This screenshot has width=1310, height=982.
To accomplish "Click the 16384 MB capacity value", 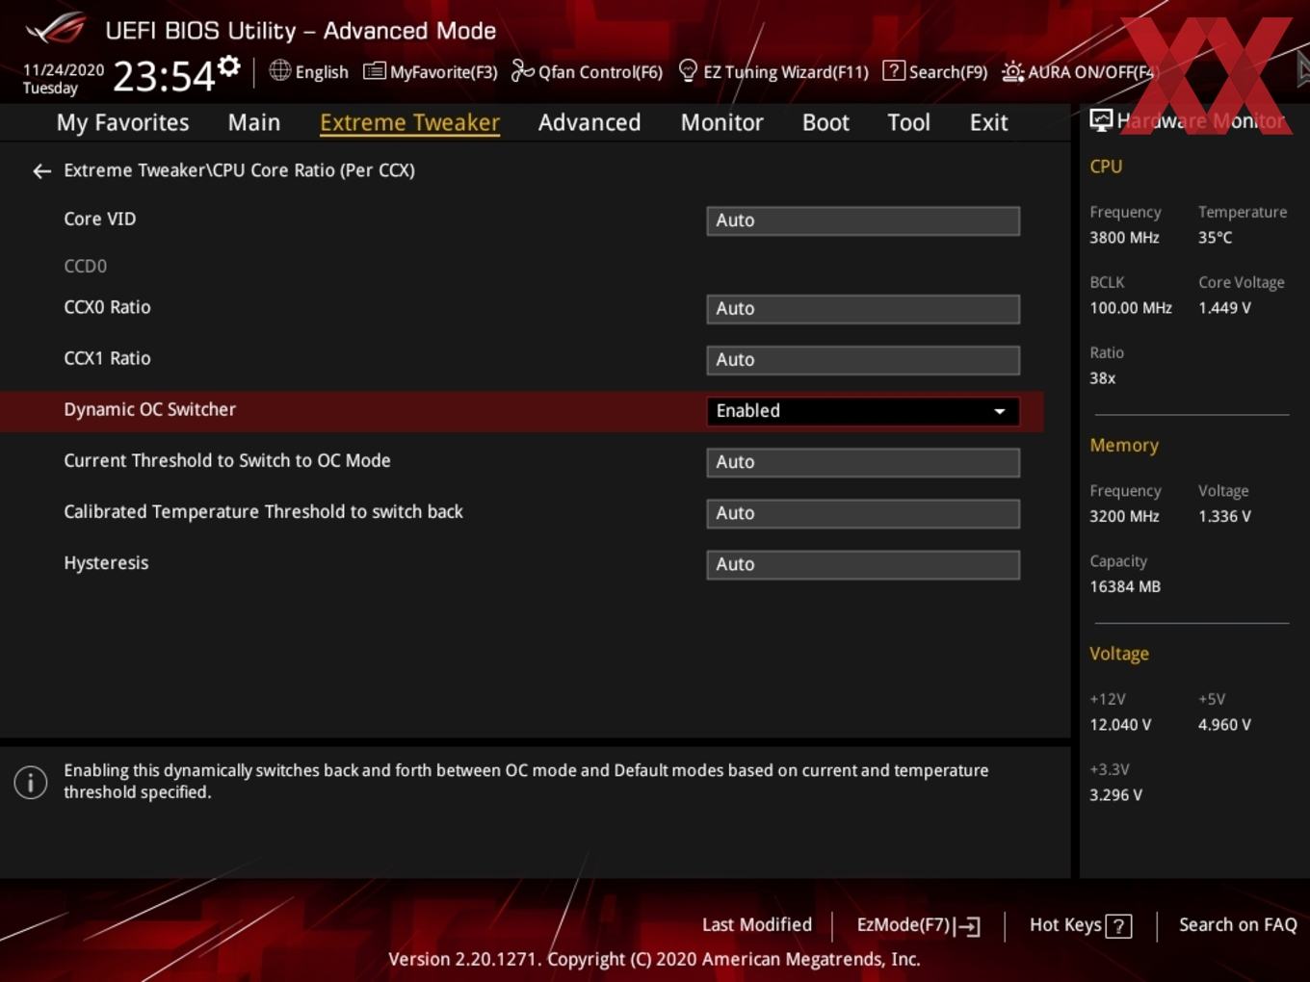I will (1125, 586).
